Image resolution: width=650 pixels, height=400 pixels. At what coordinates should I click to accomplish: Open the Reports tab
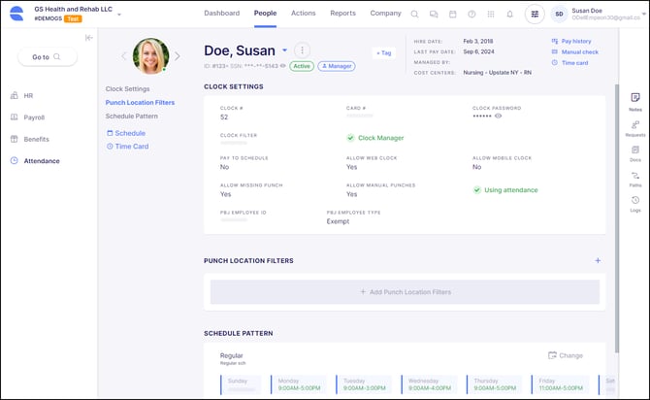[x=342, y=14]
